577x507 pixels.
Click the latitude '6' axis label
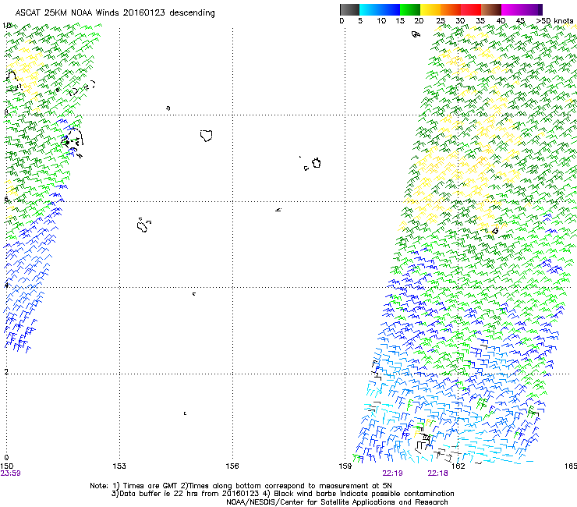(6, 199)
